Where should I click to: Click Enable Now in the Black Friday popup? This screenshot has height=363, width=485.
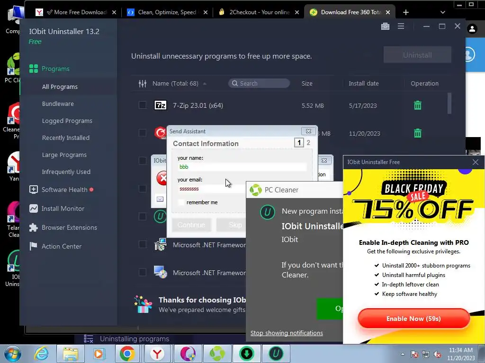pos(413,319)
